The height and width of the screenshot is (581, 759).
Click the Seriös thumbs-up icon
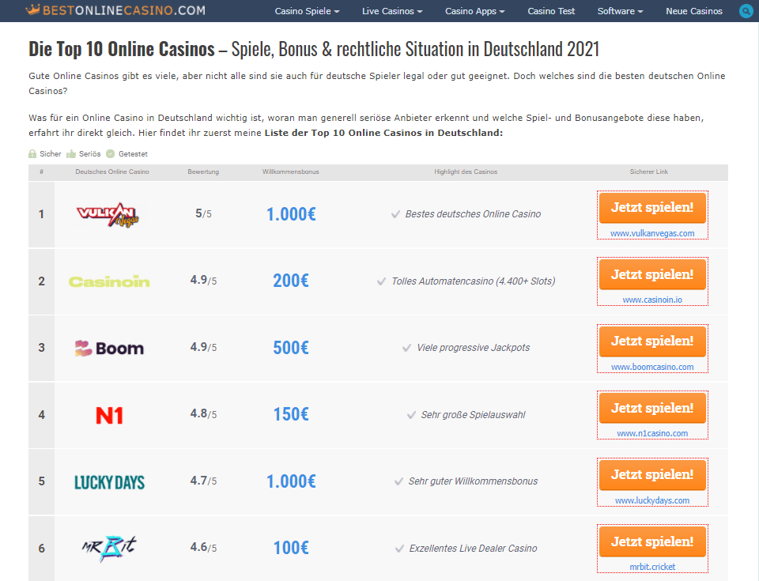(x=71, y=154)
